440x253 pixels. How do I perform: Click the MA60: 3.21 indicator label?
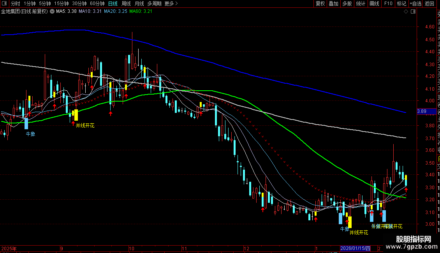(x=141, y=11)
